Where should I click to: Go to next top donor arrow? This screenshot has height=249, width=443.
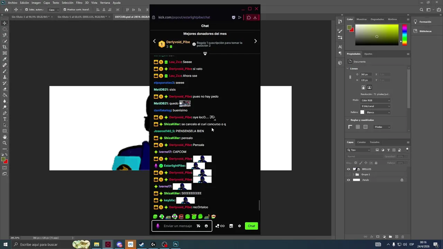[x=255, y=41]
